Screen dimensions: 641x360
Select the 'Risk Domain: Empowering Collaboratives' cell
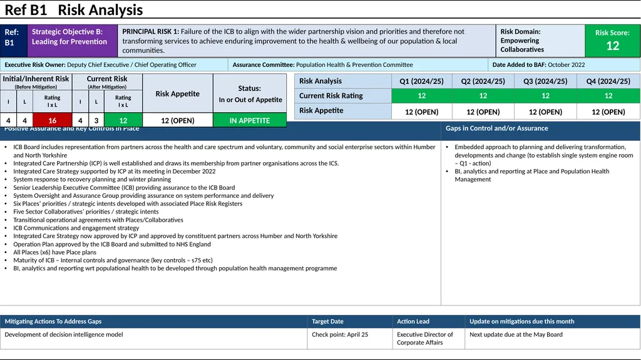pos(540,41)
